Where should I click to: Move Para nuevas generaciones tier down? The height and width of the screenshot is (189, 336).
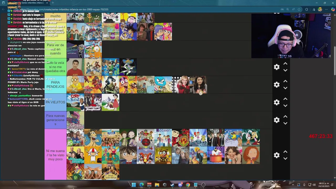[x=285, y=123]
